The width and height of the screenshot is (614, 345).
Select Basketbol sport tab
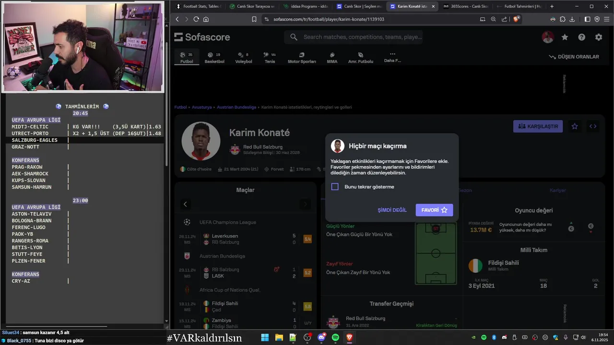(214, 57)
